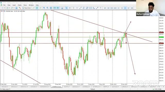Set timeframe to H1

(119, 8)
